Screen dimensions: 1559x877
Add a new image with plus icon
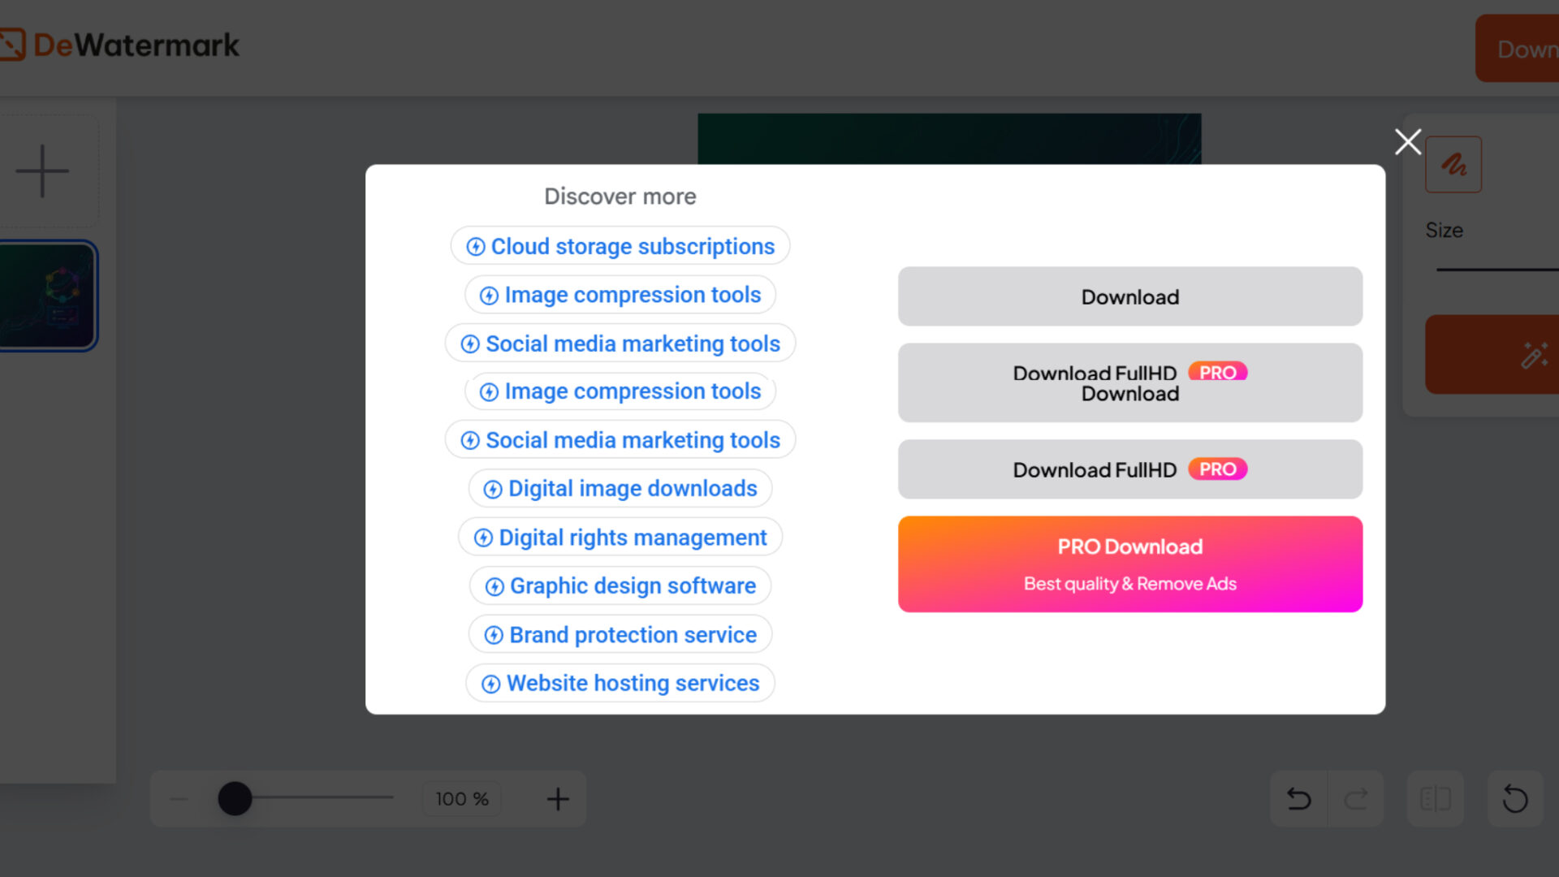(42, 171)
